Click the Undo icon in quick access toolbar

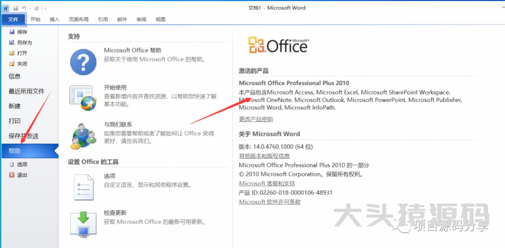[24, 8]
